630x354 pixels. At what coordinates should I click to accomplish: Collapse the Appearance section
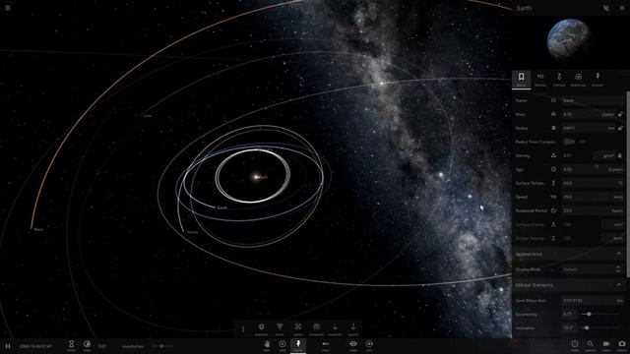[x=618, y=254]
